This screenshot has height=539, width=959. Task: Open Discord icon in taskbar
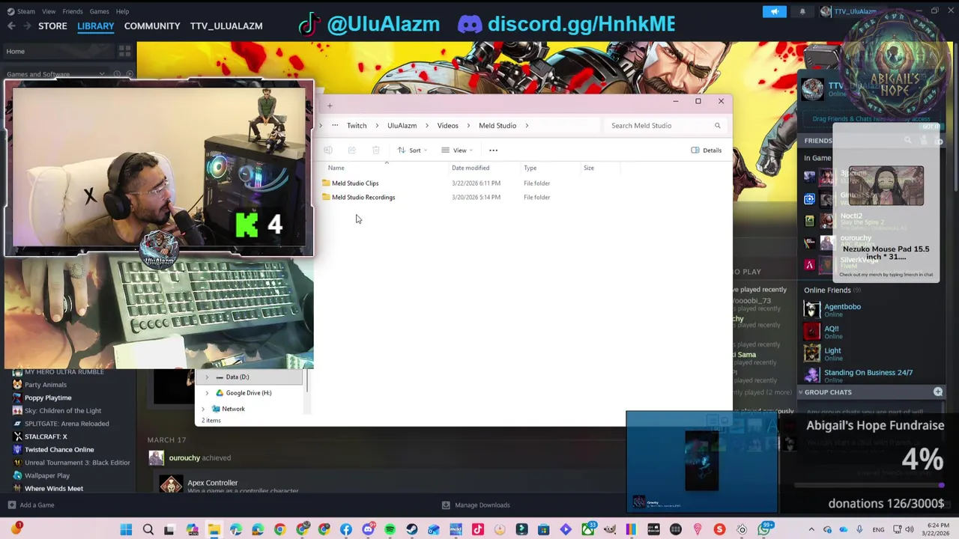point(368,530)
